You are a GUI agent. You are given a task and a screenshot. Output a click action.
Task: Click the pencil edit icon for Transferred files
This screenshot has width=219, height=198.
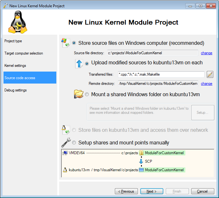pyautogui.click(x=210, y=74)
